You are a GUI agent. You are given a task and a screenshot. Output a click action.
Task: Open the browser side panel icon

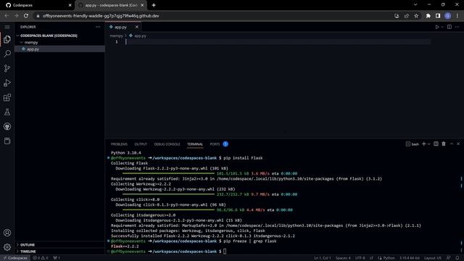pyautogui.click(x=438, y=16)
